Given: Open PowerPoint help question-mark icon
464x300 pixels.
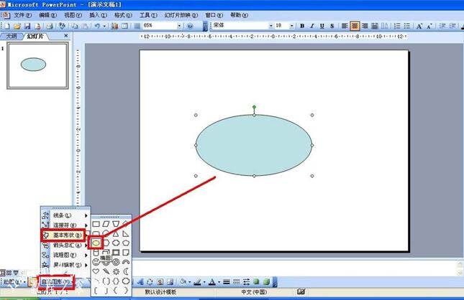Looking at the screenshot, I should coord(190,26).
